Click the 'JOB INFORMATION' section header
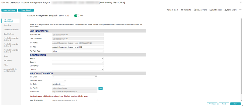 tap(88, 31)
